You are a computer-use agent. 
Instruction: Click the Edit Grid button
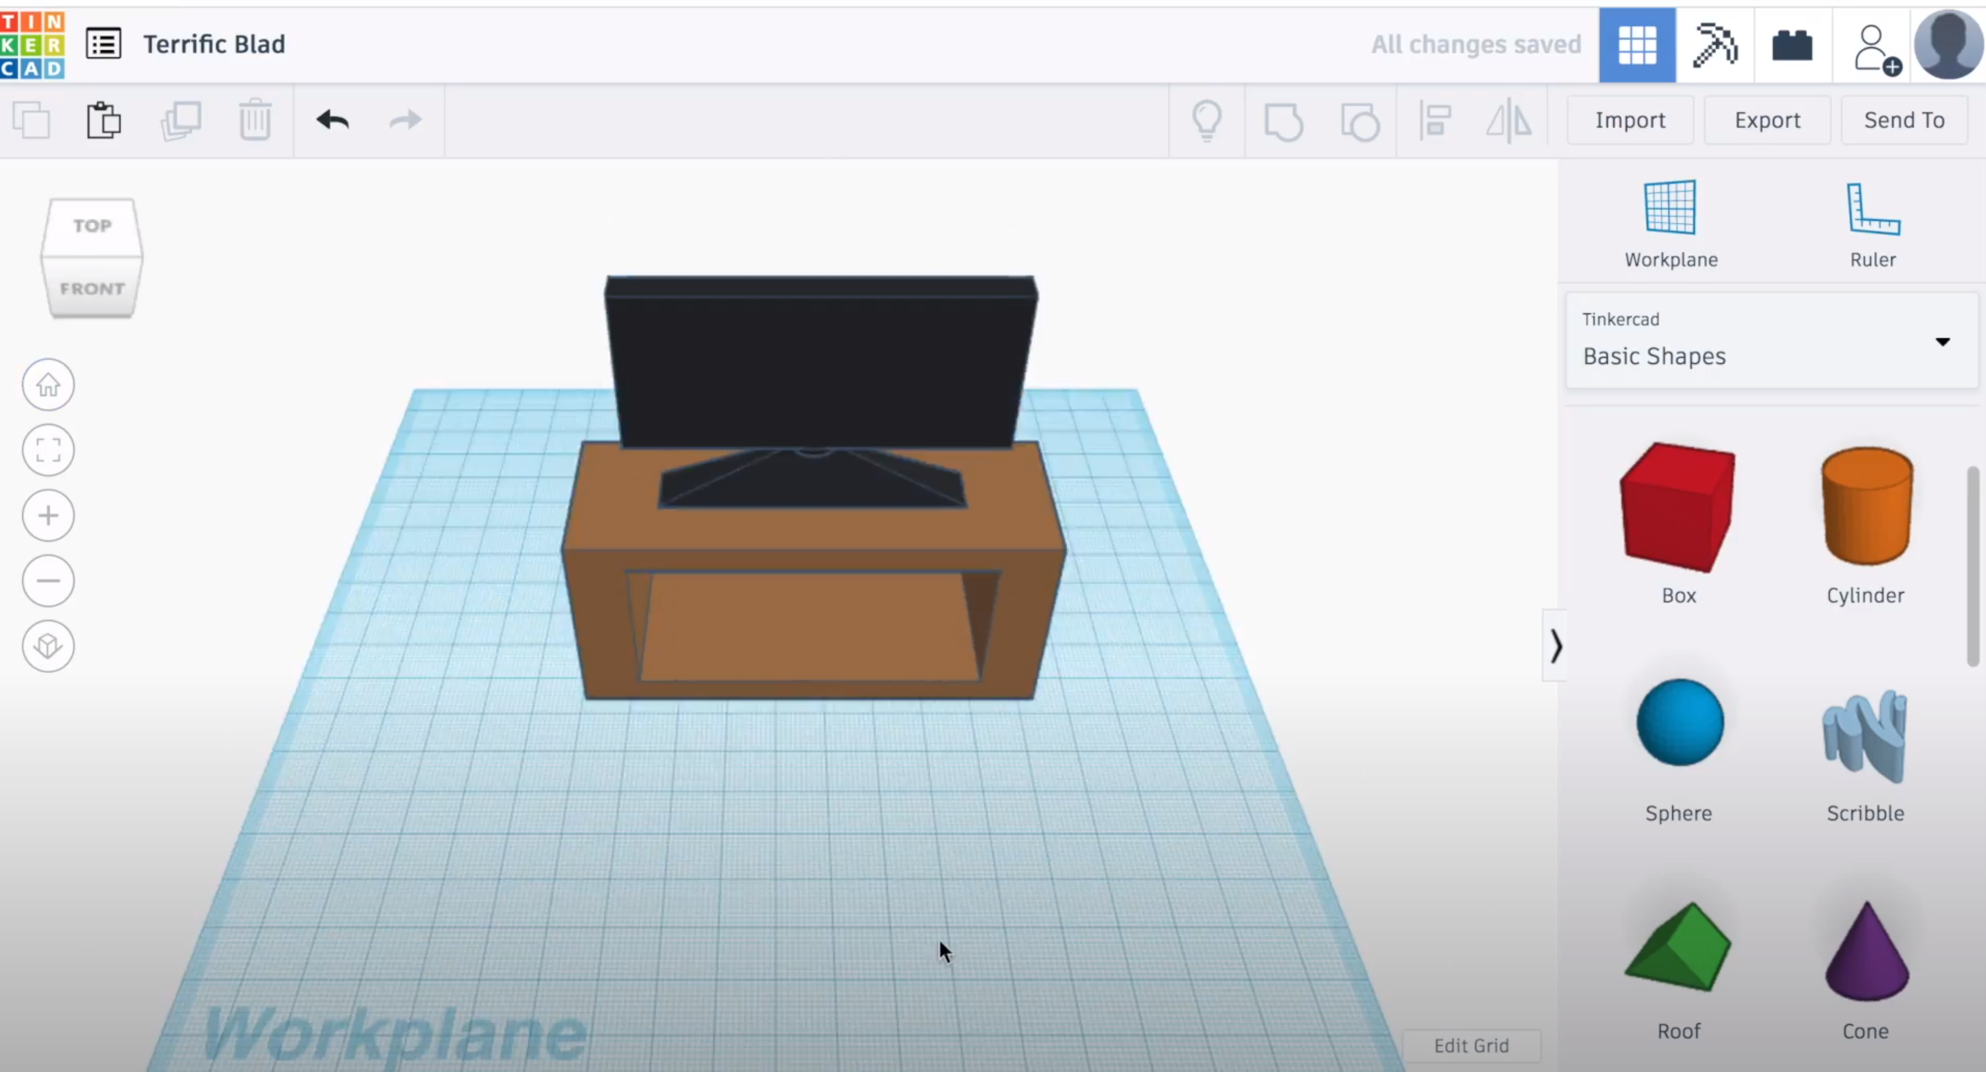click(x=1471, y=1045)
